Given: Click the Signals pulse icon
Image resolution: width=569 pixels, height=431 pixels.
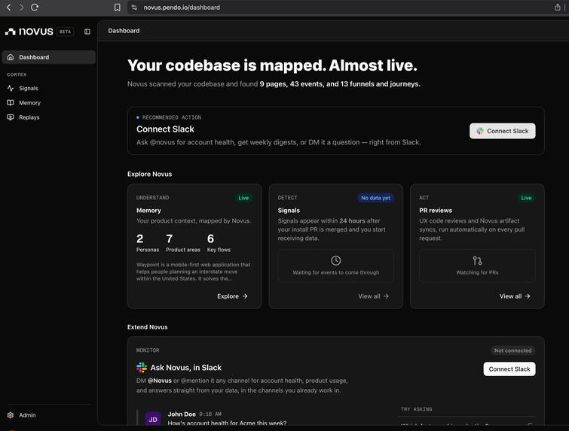Looking at the screenshot, I should (x=11, y=88).
